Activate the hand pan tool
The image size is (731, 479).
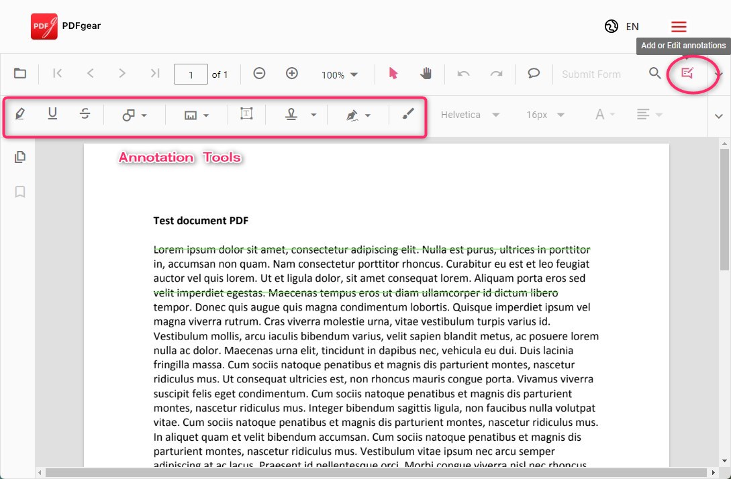[x=426, y=74]
